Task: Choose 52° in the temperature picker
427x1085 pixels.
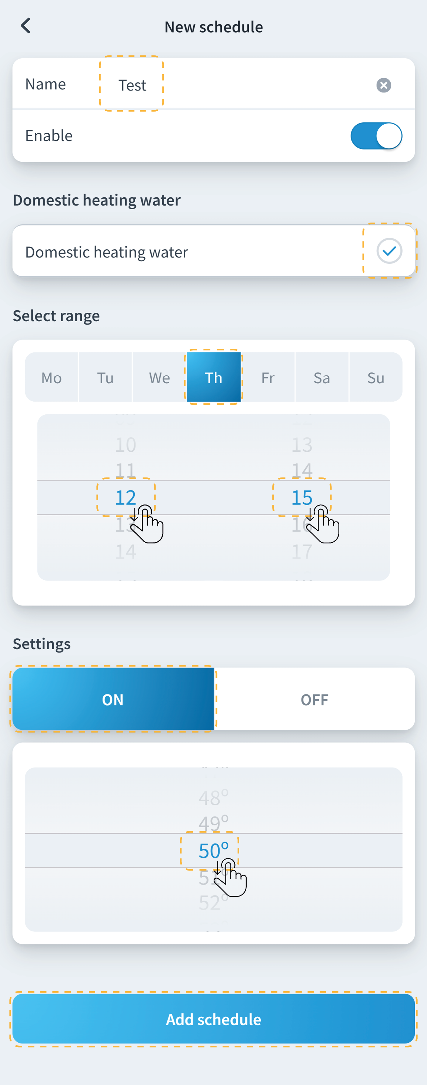Action: (x=213, y=902)
